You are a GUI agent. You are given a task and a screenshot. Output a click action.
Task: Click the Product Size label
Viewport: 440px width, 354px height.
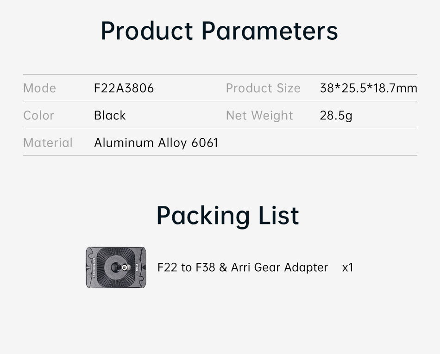tap(263, 88)
